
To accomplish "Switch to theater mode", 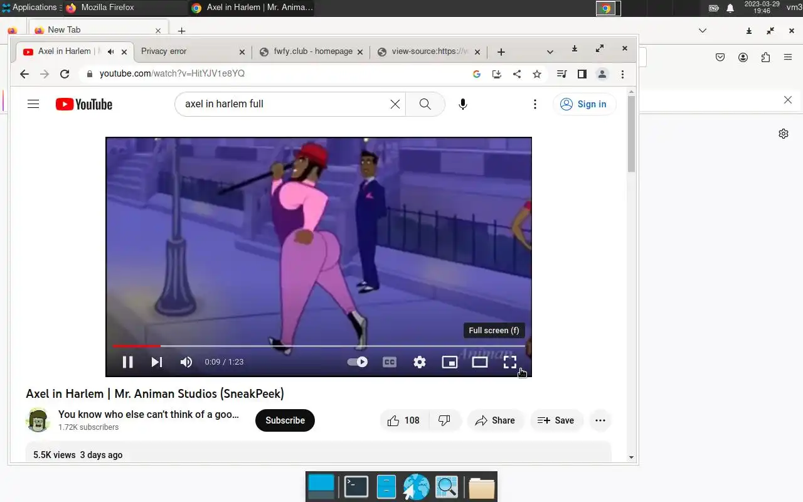I will point(480,362).
